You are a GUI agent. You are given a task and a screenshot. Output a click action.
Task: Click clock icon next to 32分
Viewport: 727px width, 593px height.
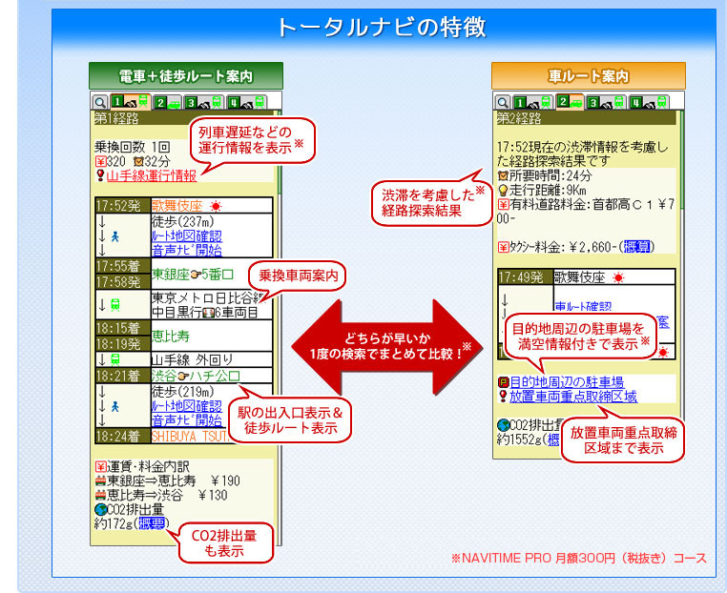pos(138,161)
